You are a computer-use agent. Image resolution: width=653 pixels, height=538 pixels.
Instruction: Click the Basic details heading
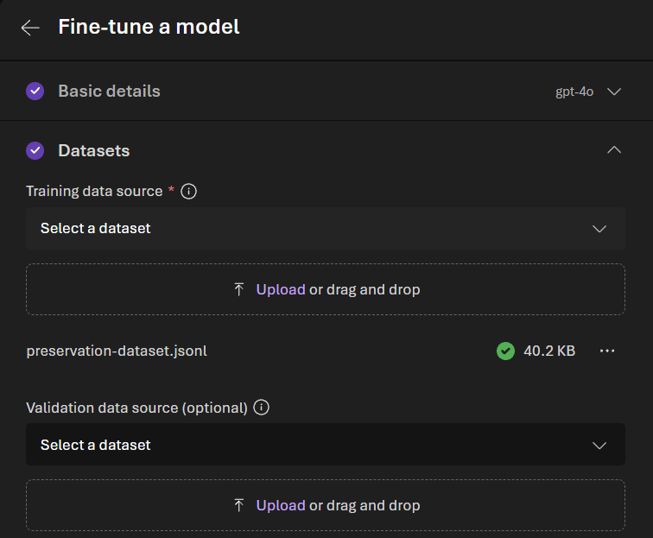109,92
